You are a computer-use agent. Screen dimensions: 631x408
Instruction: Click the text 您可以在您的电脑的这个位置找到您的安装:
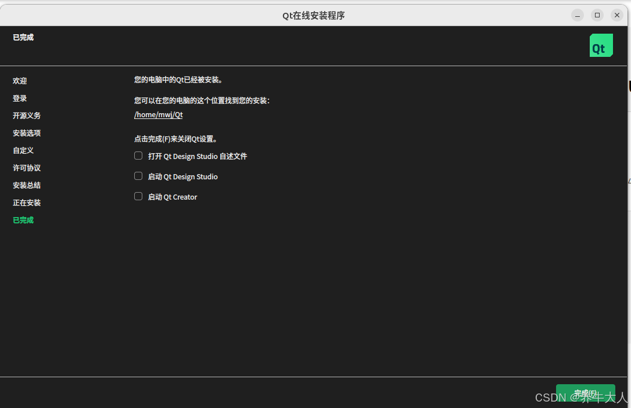[202, 100]
